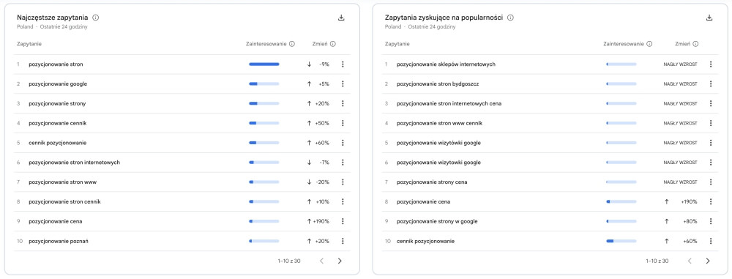Screen dimensions: 732x279
Task: Click the query pozycjonowanie stron www cennik
Action: 439,123
